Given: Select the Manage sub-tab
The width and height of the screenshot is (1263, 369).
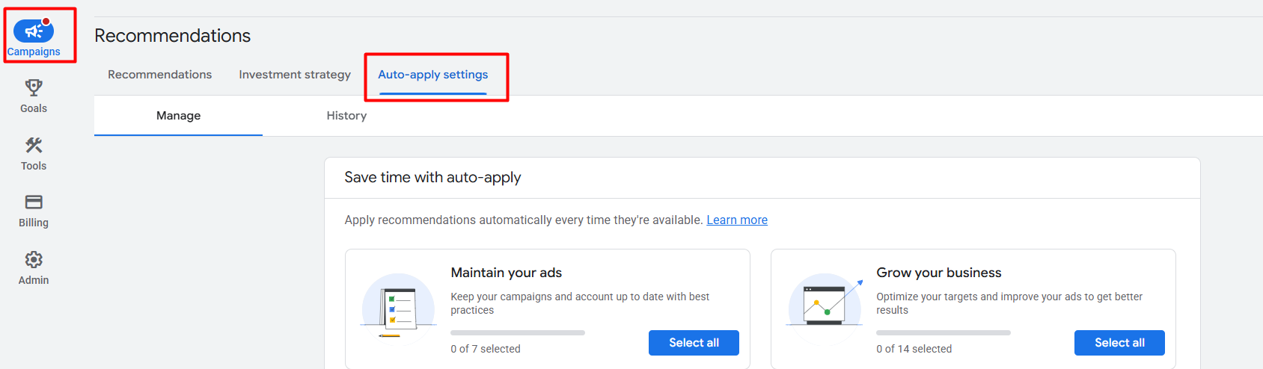Looking at the screenshot, I should [178, 116].
